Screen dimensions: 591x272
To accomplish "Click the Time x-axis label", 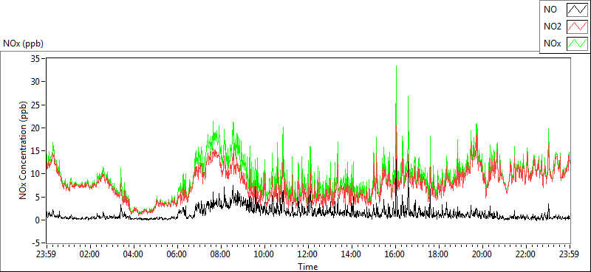I will pos(307,267).
